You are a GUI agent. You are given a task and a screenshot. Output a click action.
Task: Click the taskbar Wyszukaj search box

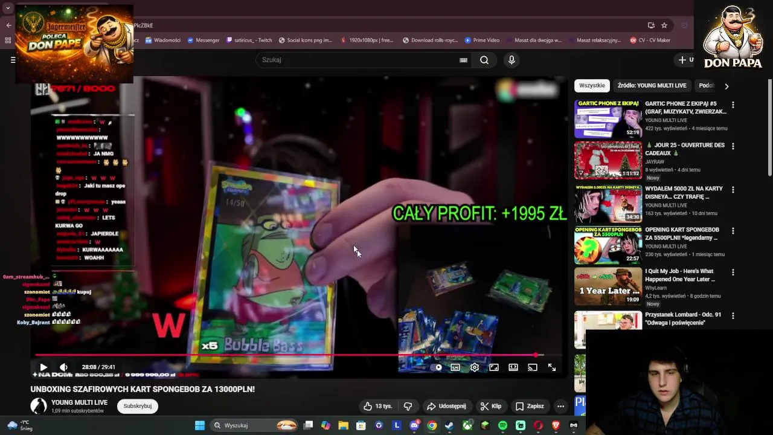[255, 425]
